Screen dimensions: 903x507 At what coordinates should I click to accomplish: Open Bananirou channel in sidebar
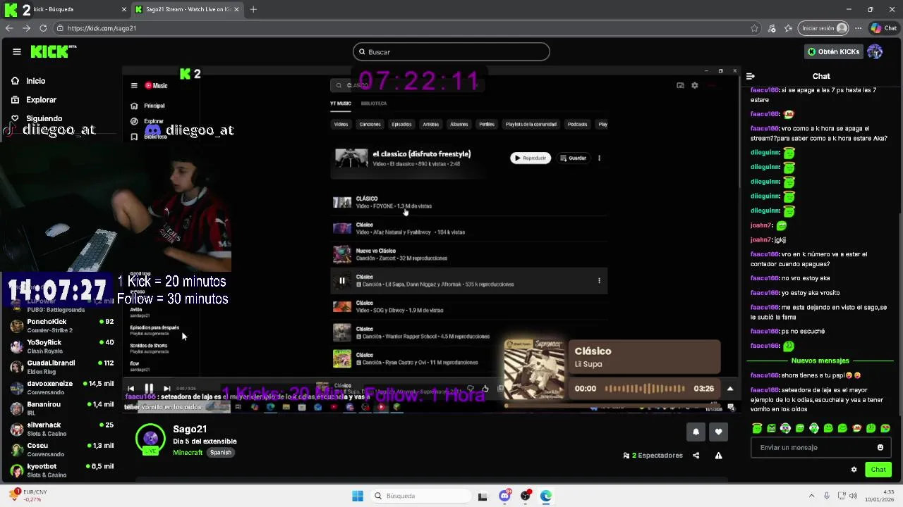point(62,408)
